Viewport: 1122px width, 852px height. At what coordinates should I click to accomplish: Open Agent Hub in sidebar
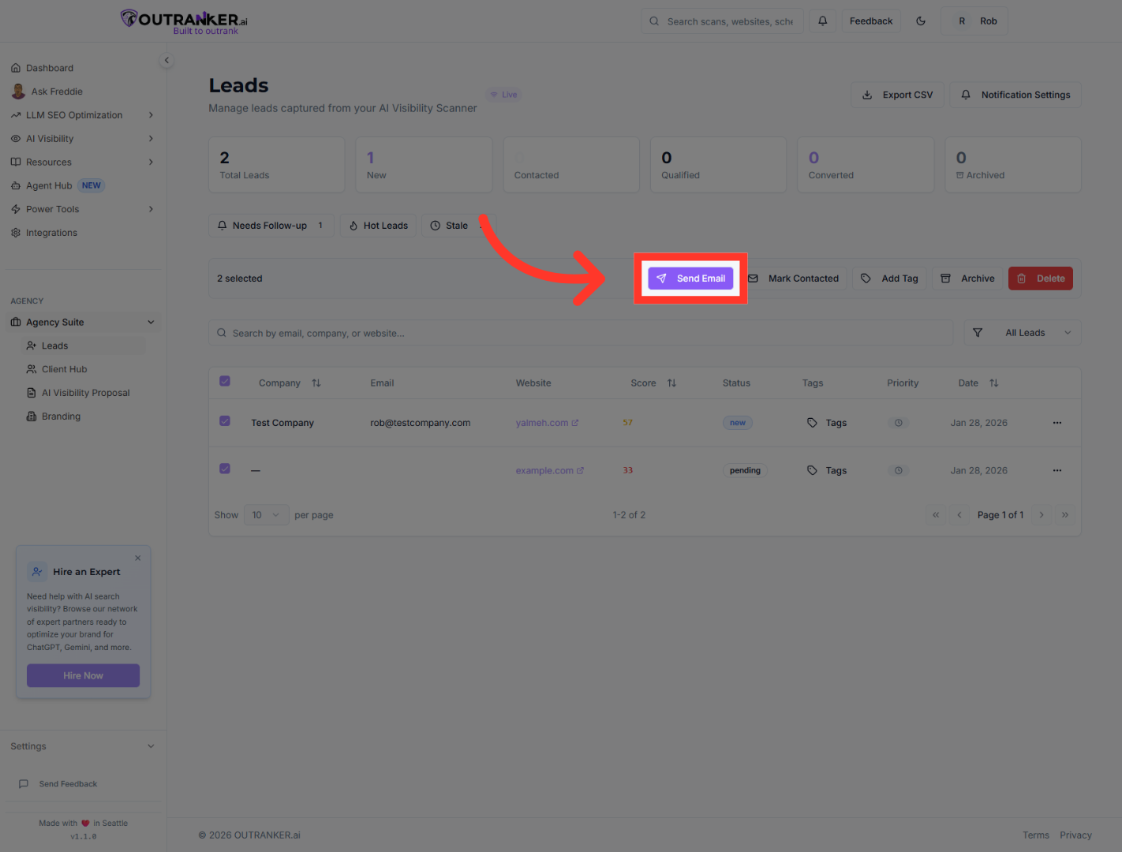tap(58, 186)
